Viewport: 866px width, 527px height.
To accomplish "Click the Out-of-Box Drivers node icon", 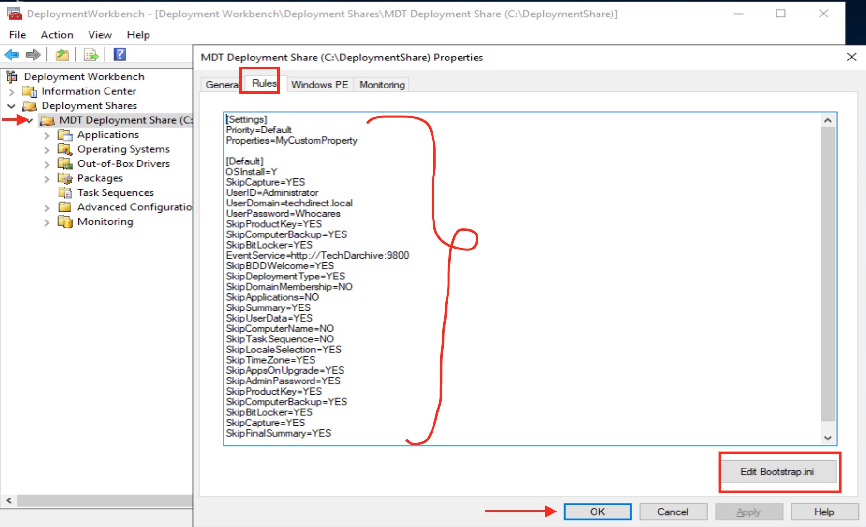I will pyautogui.click(x=65, y=163).
